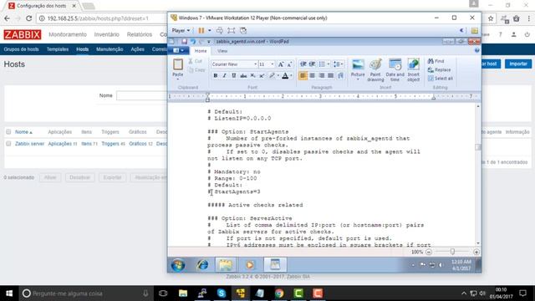
Task: Open the Relatórios menu in Zabbix
Action: [x=140, y=34]
